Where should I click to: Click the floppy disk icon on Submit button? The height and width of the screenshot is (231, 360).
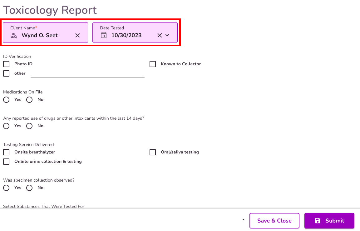click(318, 220)
